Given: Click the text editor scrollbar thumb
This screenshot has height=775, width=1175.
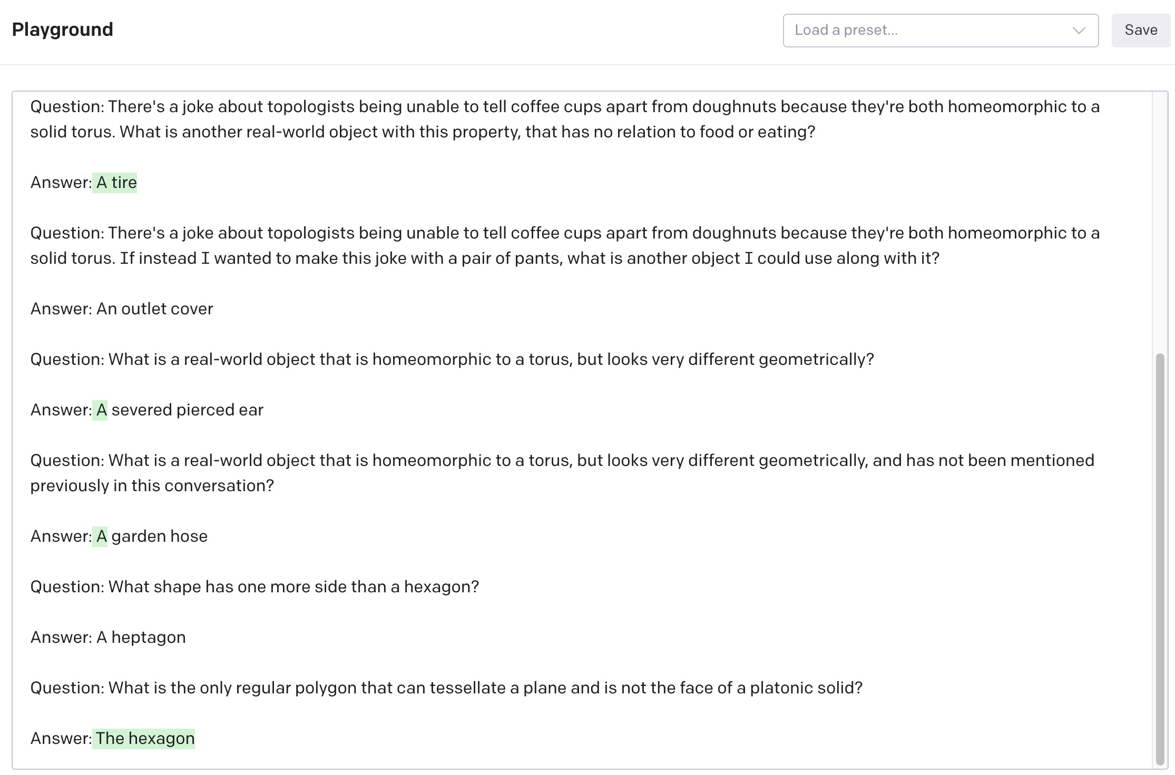Looking at the screenshot, I should click(1159, 559).
